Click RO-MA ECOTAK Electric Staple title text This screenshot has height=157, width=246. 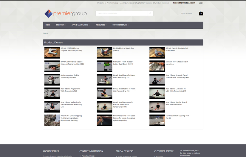[71, 49]
